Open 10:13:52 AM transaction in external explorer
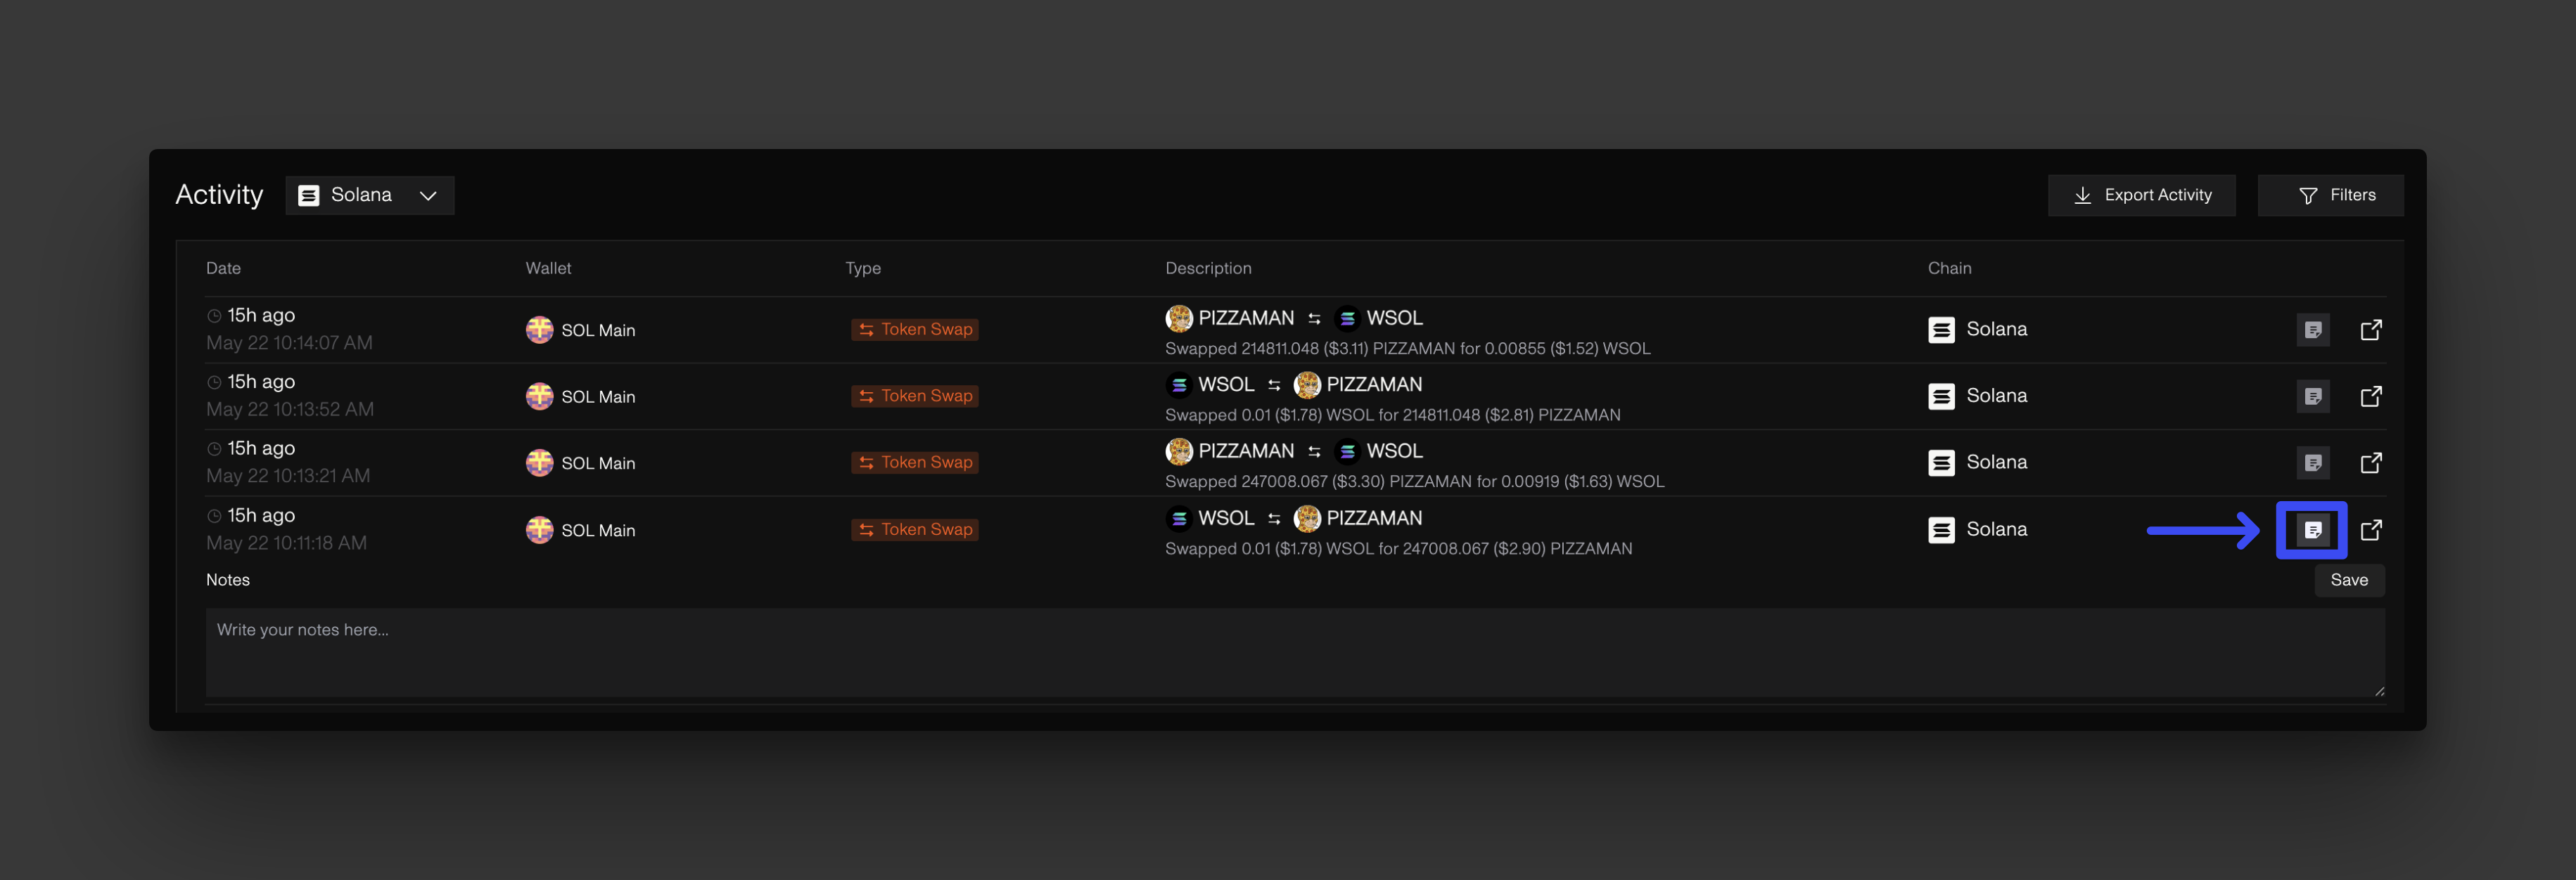The width and height of the screenshot is (2576, 880). click(x=2370, y=396)
